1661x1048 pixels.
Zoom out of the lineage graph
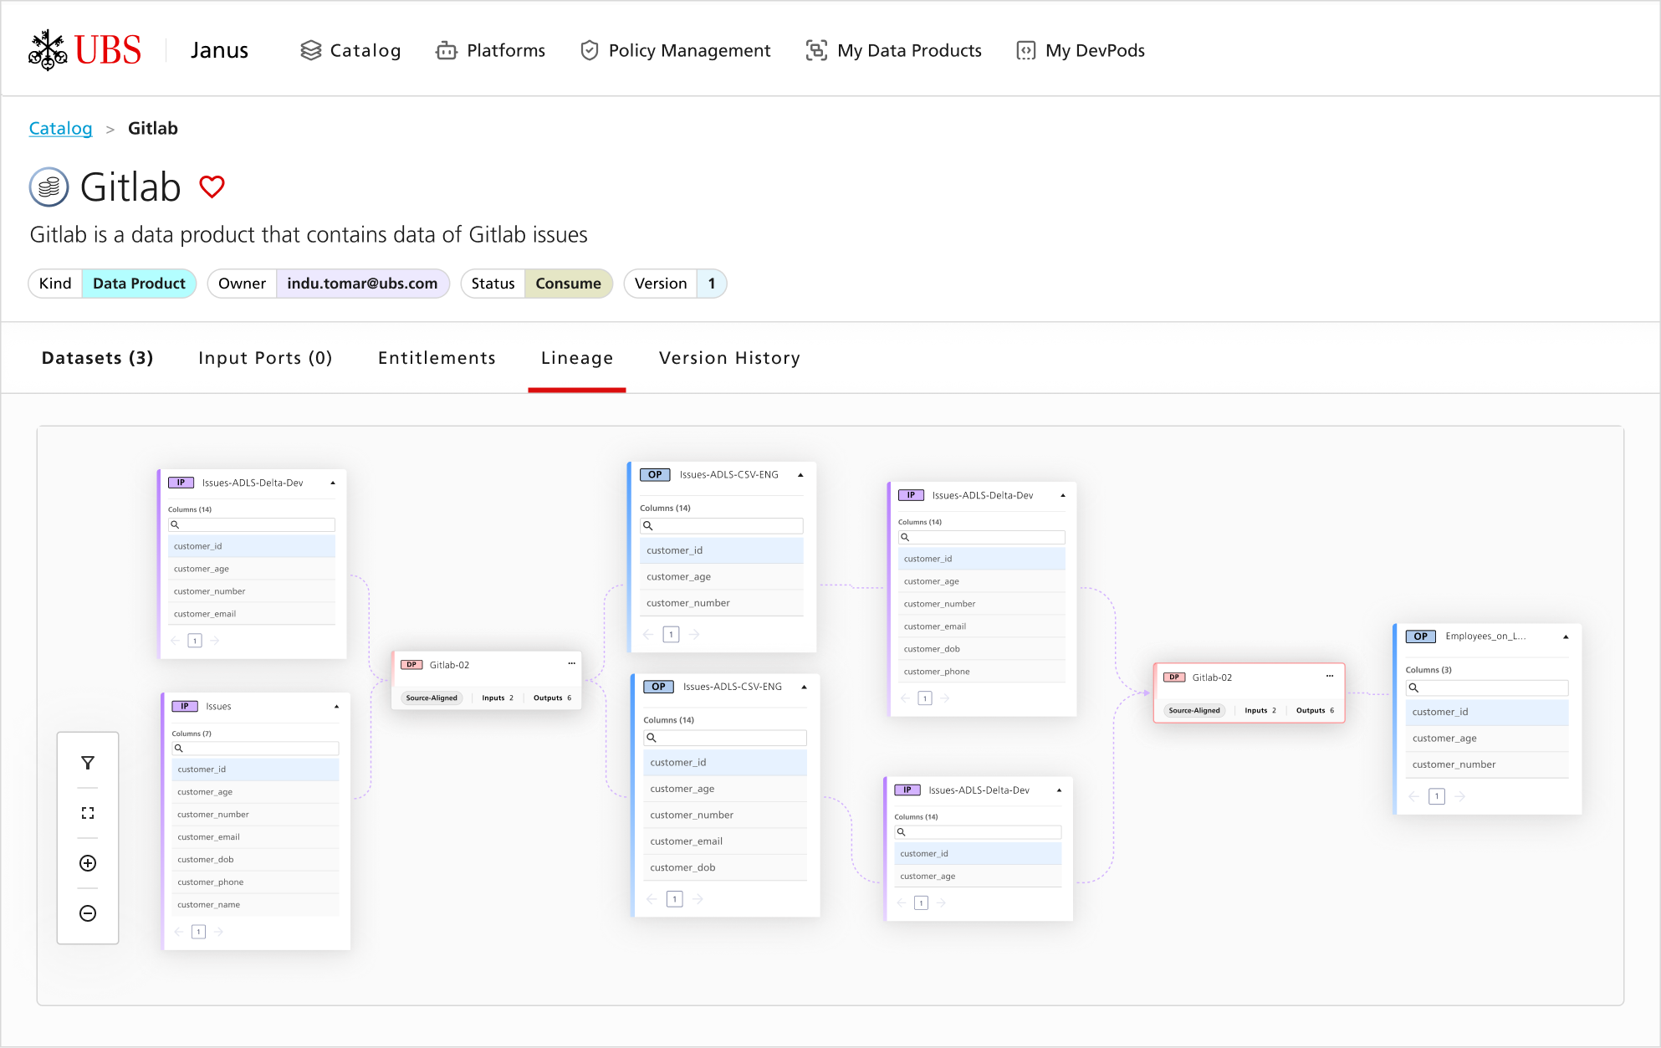coord(88,913)
